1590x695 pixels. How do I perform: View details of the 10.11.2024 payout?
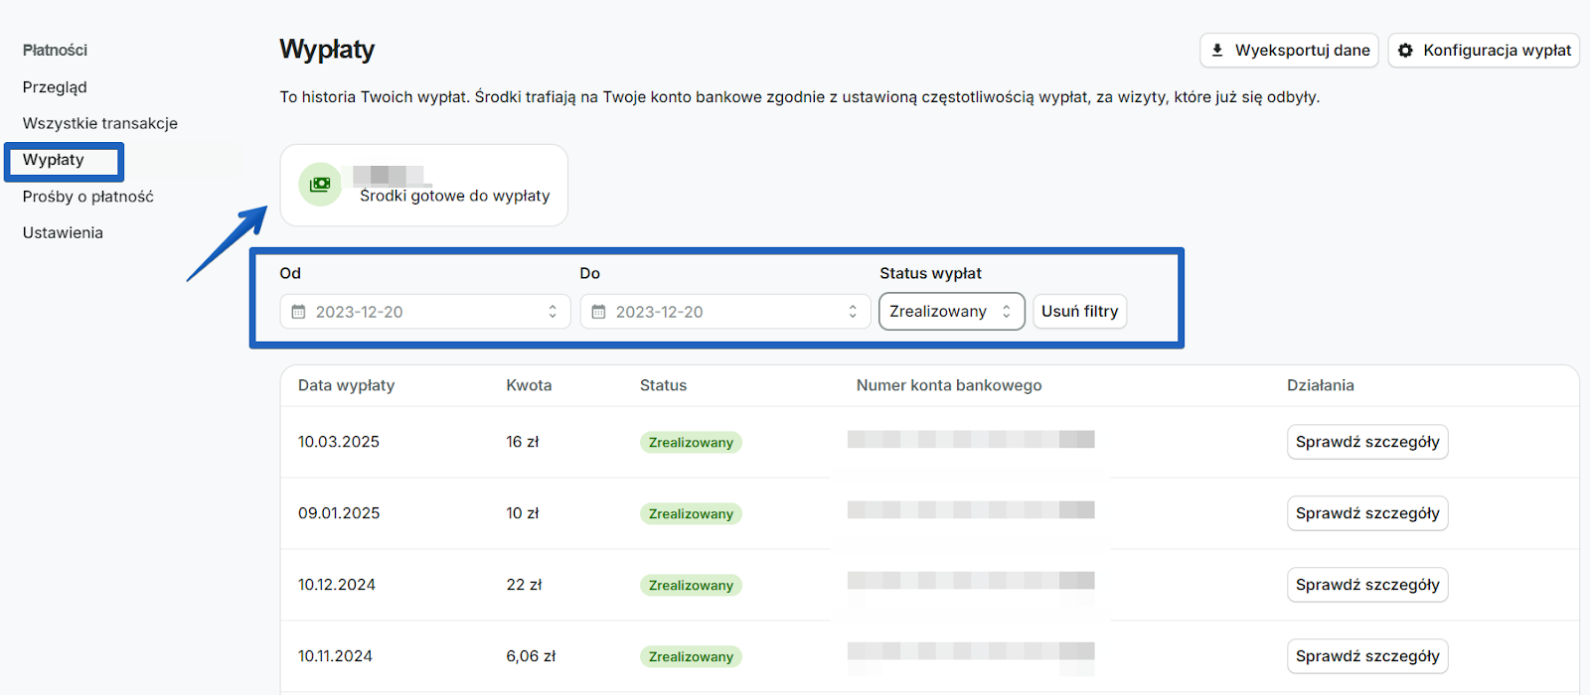click(x=1366, y=656)
